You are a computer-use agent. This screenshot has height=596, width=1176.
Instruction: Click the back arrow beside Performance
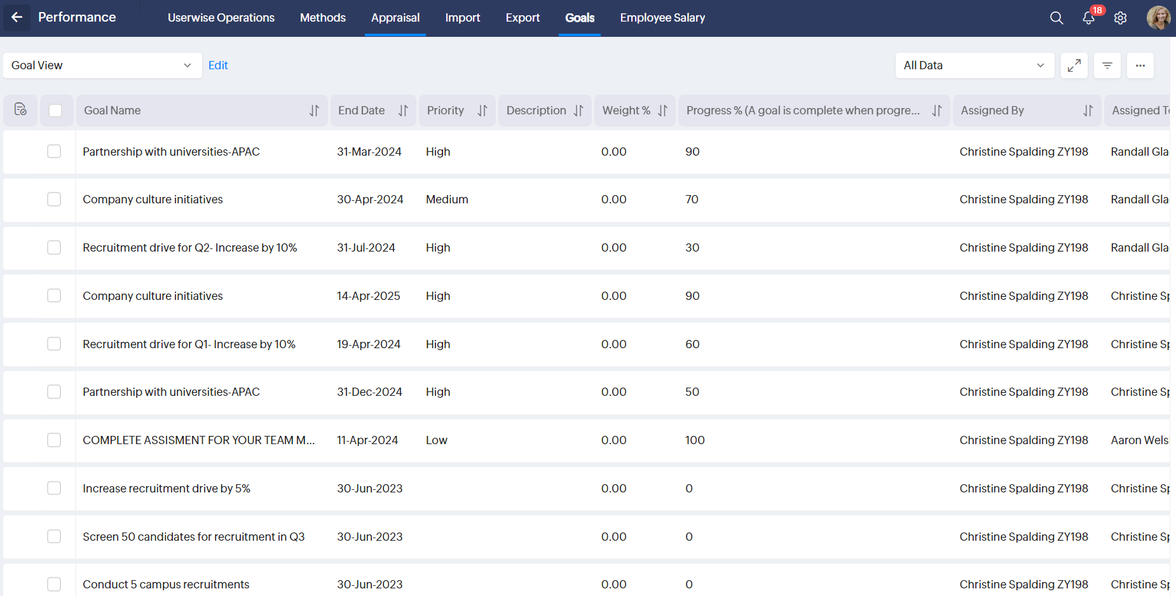pos(17,17)
